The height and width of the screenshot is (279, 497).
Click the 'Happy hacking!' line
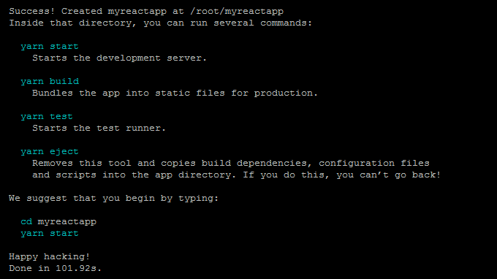50,257
